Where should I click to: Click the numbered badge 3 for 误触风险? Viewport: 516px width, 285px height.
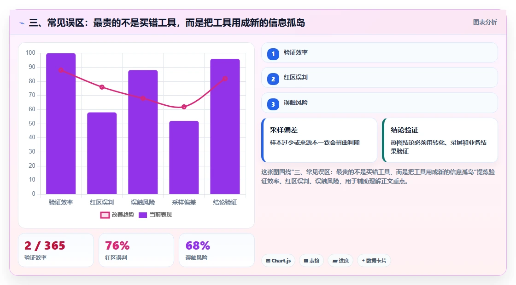click(x=273, y=104)
